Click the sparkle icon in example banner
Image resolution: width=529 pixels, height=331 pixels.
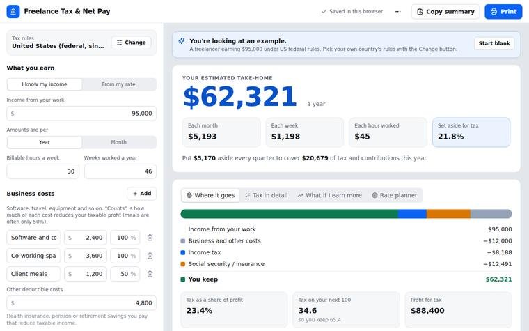(x=182, y=41)
